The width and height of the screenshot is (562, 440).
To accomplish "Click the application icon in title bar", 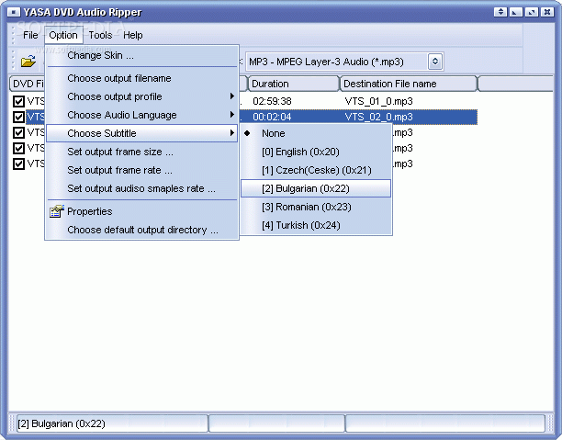I will [x=14, y=12].
